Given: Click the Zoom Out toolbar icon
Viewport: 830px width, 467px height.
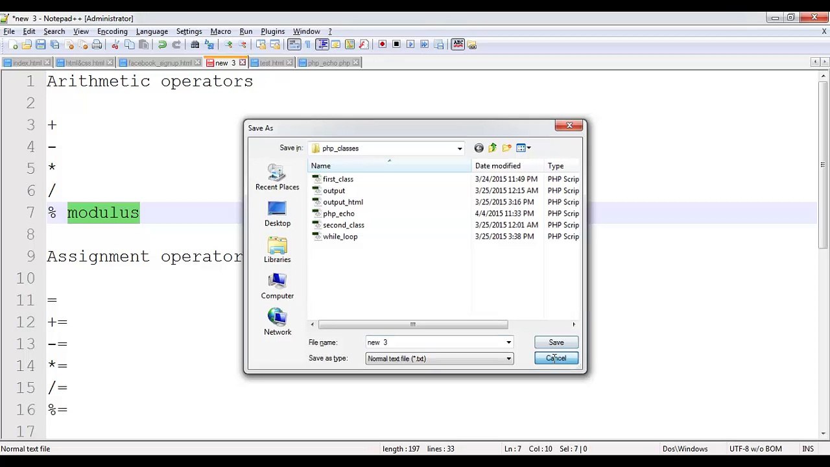Looking at the screenshot, I should [x=243, y=45].
